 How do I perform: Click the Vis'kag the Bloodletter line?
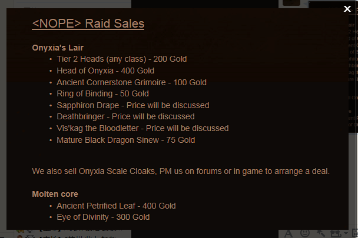pos(142,128)
